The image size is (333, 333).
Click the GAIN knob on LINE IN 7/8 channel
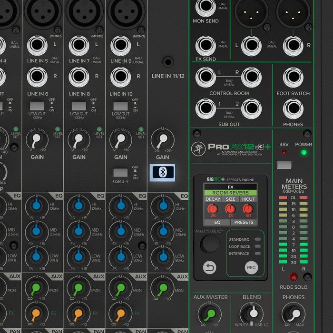pyautogui.click(x=78, y=140)
